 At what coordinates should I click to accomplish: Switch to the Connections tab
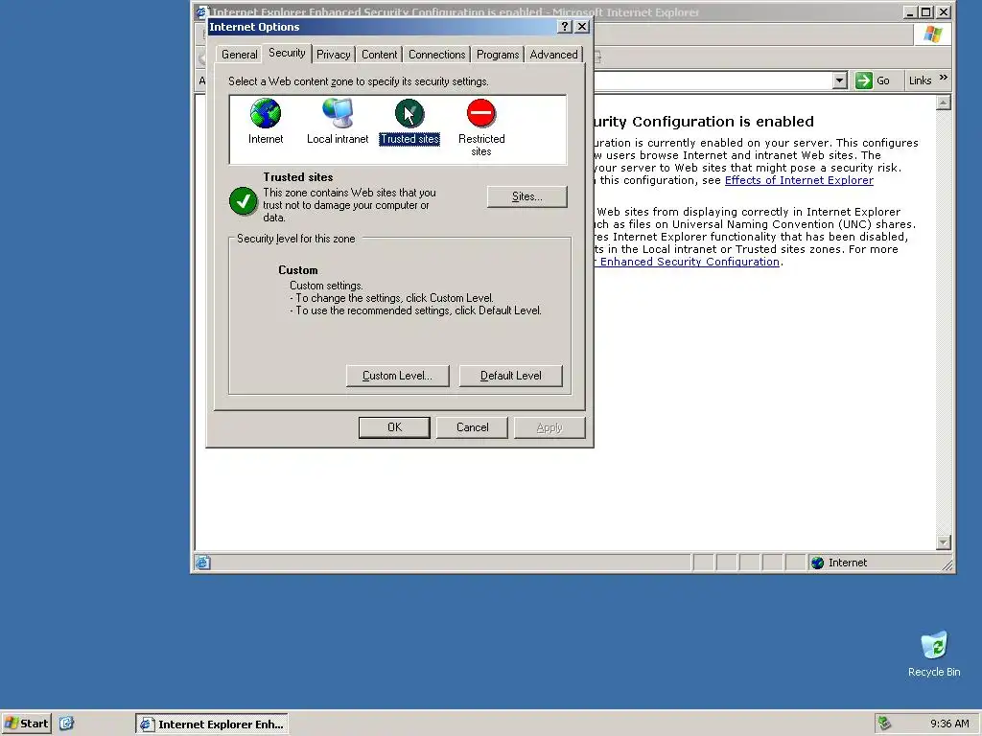coord(436,55)
